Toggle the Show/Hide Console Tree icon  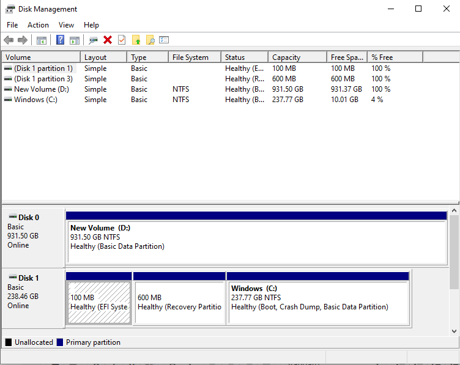[42, 40]
